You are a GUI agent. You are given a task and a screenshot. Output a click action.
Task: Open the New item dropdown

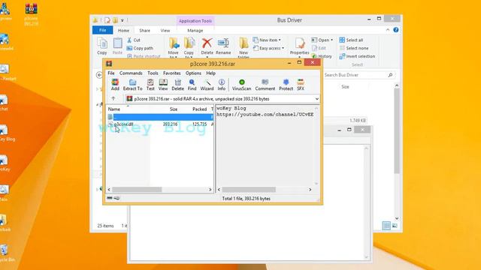[x=267, y=40]
